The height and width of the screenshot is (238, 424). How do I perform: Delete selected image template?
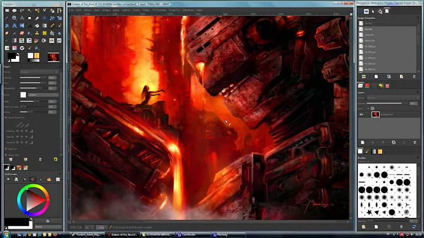[x=414, y=77]
